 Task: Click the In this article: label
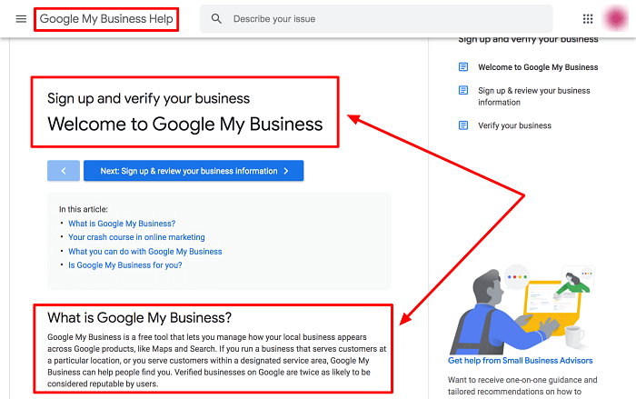pyautogui.click(x=84, y=209)
